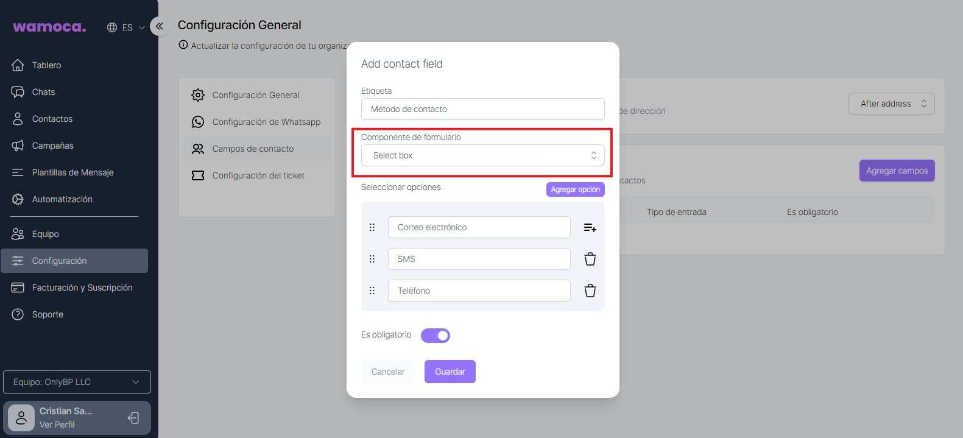963x438 pixels.
Task: Delete the Teléfono option with trash icon
Action: pyautogui.click(x=590, y=291)
